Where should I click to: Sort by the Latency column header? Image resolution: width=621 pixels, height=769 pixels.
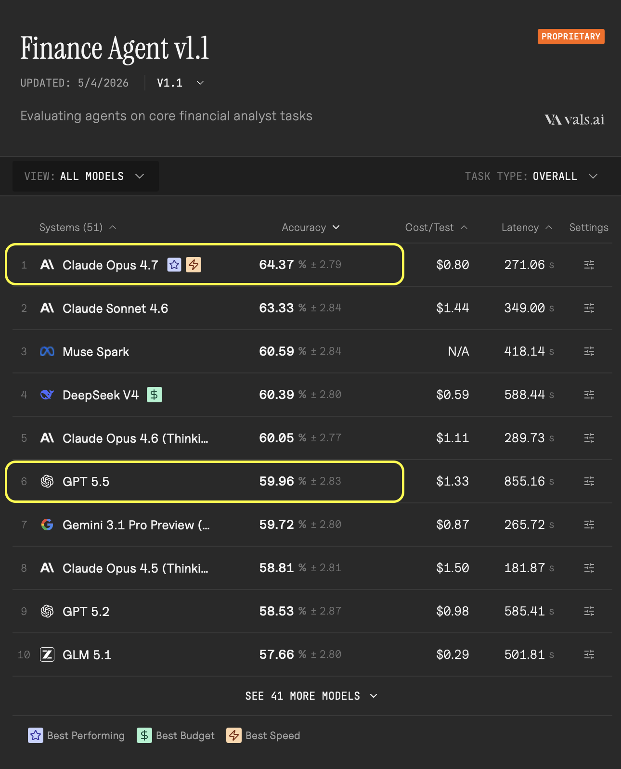(x=527, y=227)
